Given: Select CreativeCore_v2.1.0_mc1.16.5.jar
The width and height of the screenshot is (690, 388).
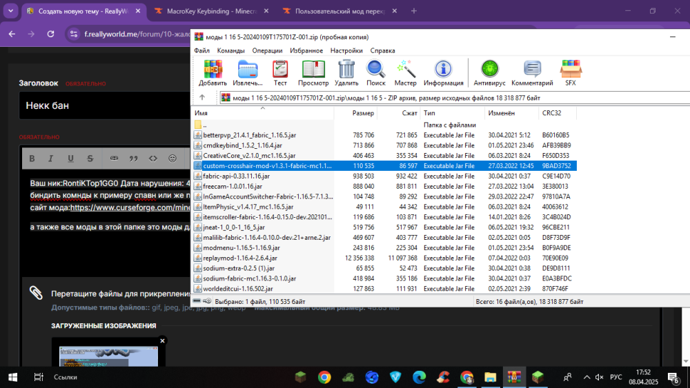Looking at the screenshot, I should coord(249,156).
